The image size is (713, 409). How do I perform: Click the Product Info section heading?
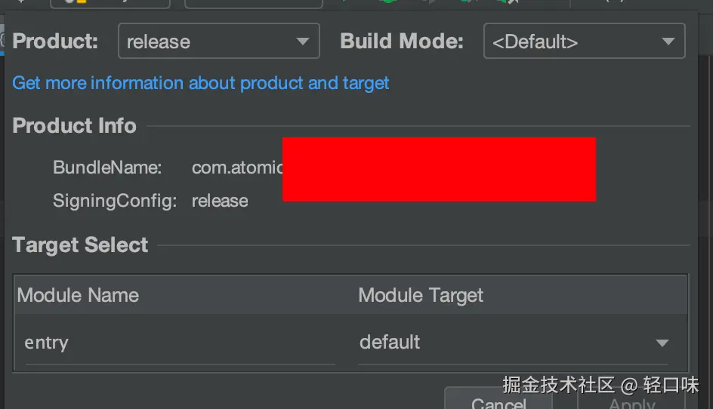[75, 125]
